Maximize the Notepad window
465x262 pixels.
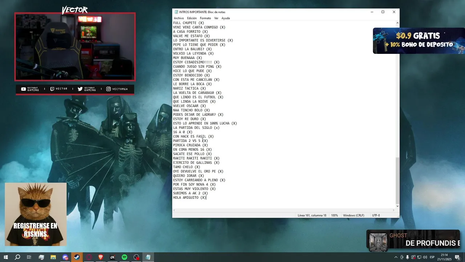383,12
